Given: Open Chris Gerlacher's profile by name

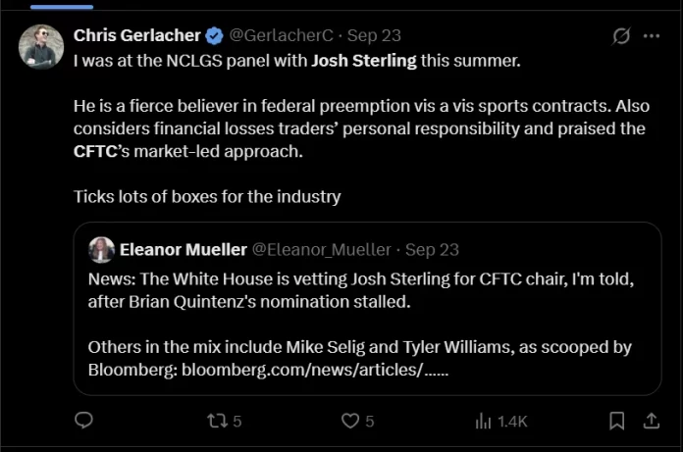Looking at the screenshot, I should tap(135, 35).
